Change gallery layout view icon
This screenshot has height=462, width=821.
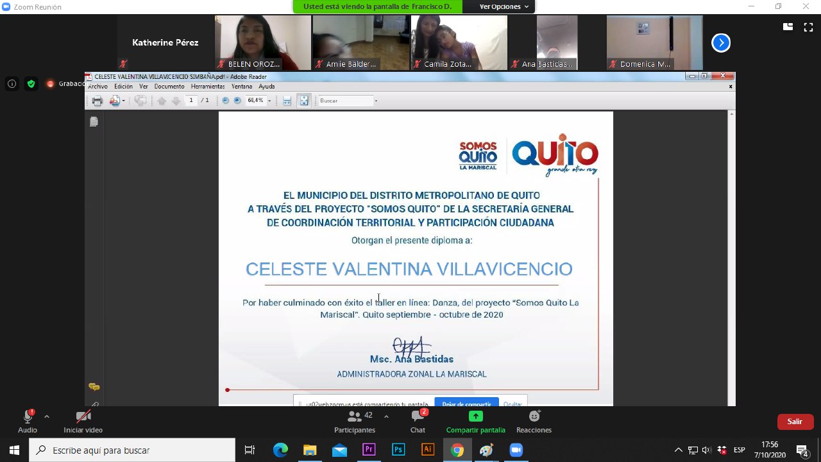788,27
